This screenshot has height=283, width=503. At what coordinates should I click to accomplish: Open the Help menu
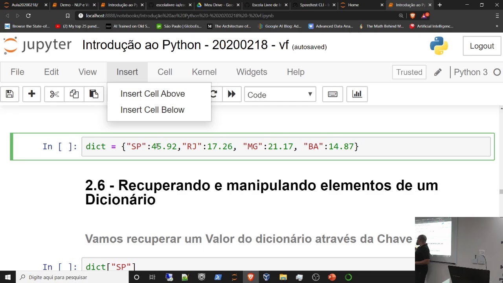296,72
